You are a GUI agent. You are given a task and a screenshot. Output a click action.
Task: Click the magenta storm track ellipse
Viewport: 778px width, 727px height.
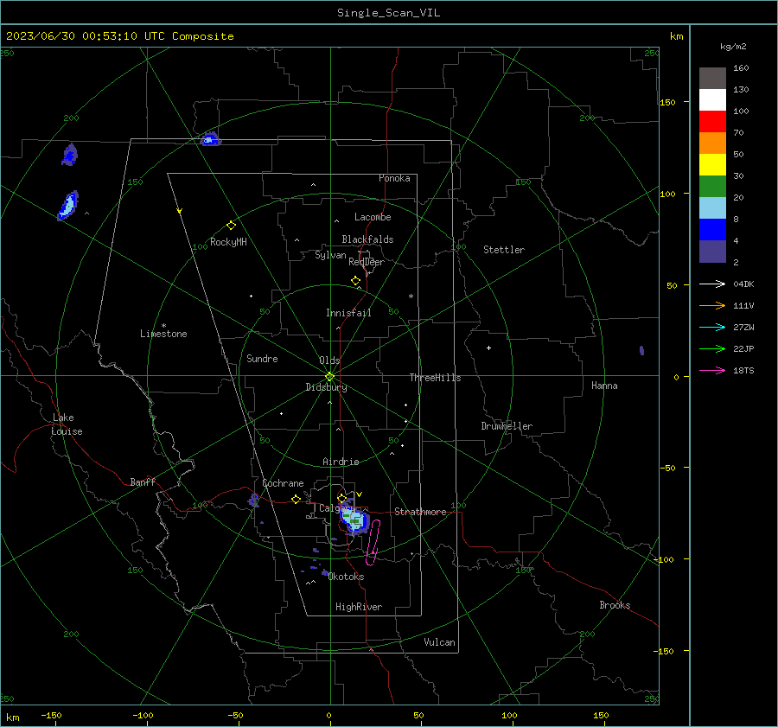[373, 542]
